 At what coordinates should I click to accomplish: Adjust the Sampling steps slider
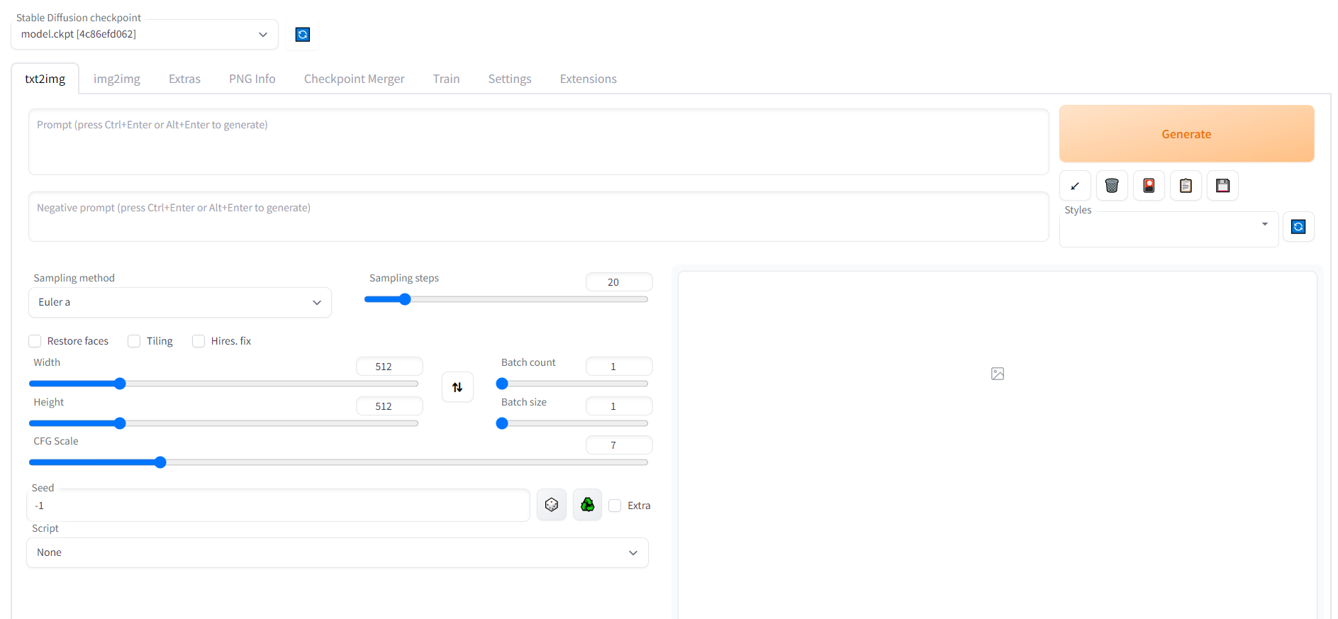point(506,299)
